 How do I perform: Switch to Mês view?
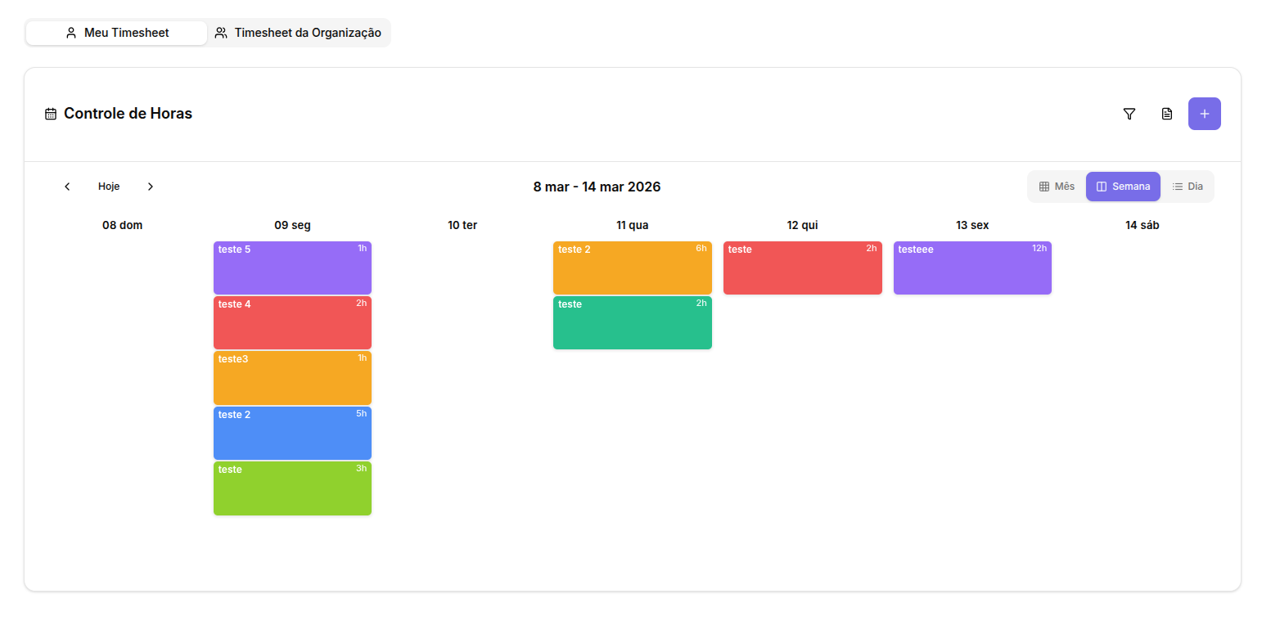coord(1057,187)
